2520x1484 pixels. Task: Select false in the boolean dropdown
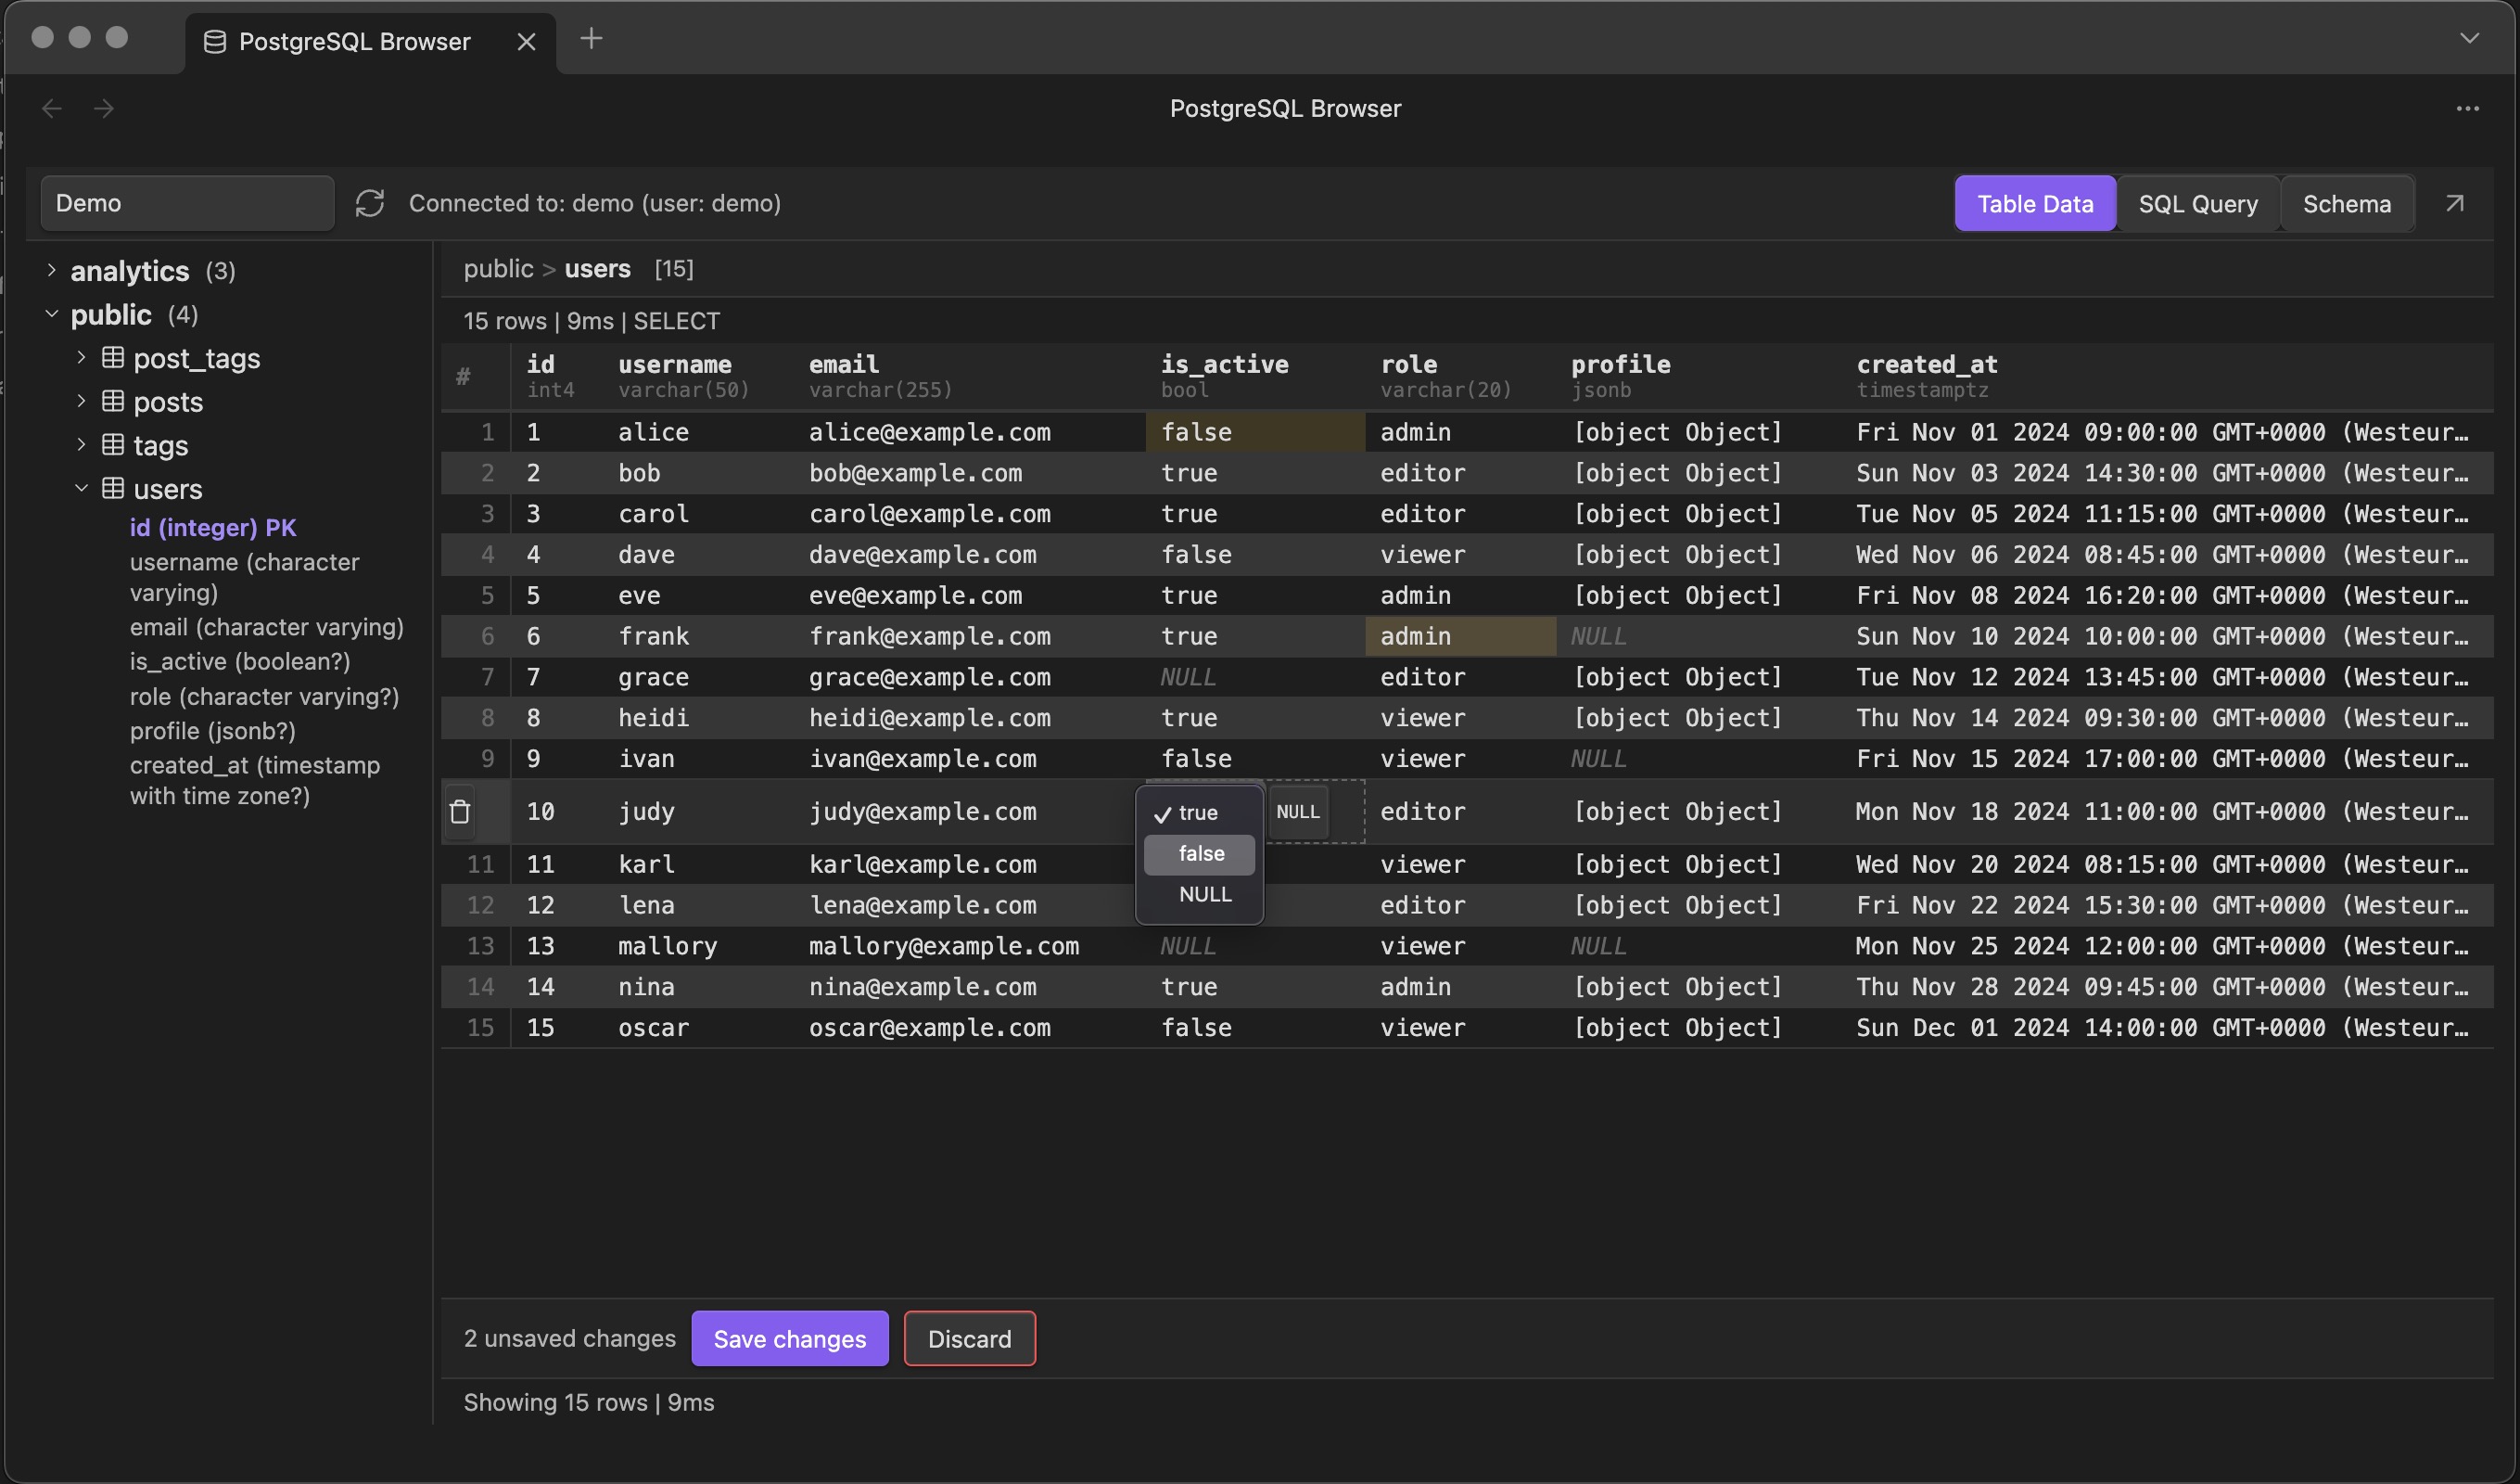point(1200,853)
